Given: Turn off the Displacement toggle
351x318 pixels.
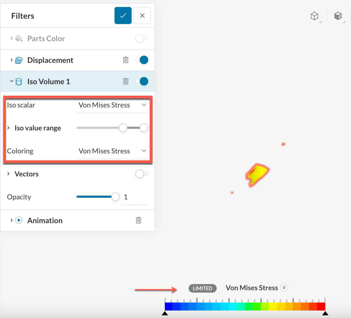Looking at the screenshot, I should coord(142,60).
